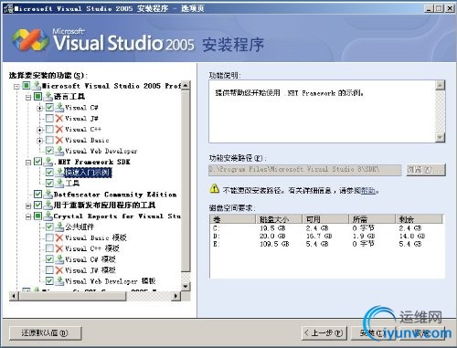Screen dimensions: 457x348
Task: Expand the Visual C++ node
Action: tap(39, 130)
